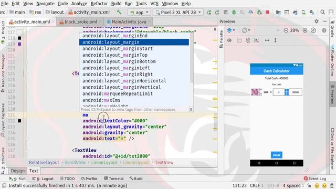Open SDK Manager download icon

(x=311, y=12)
